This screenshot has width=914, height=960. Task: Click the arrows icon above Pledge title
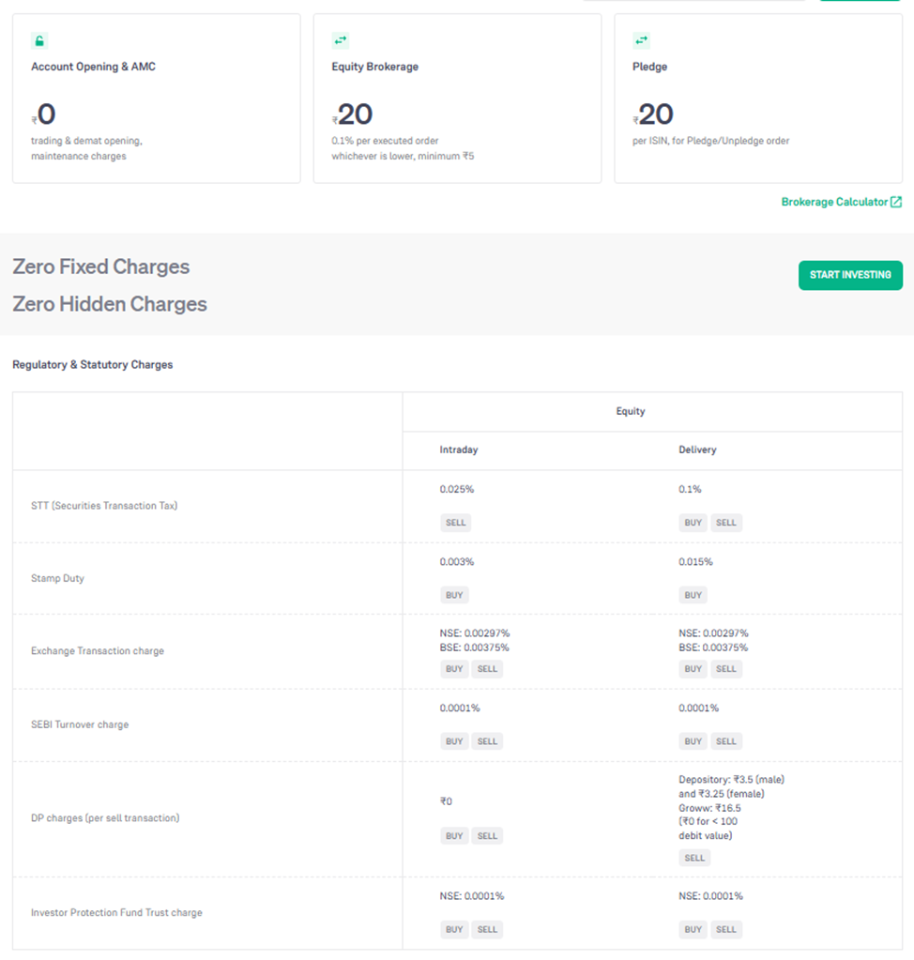pos(641,40)
